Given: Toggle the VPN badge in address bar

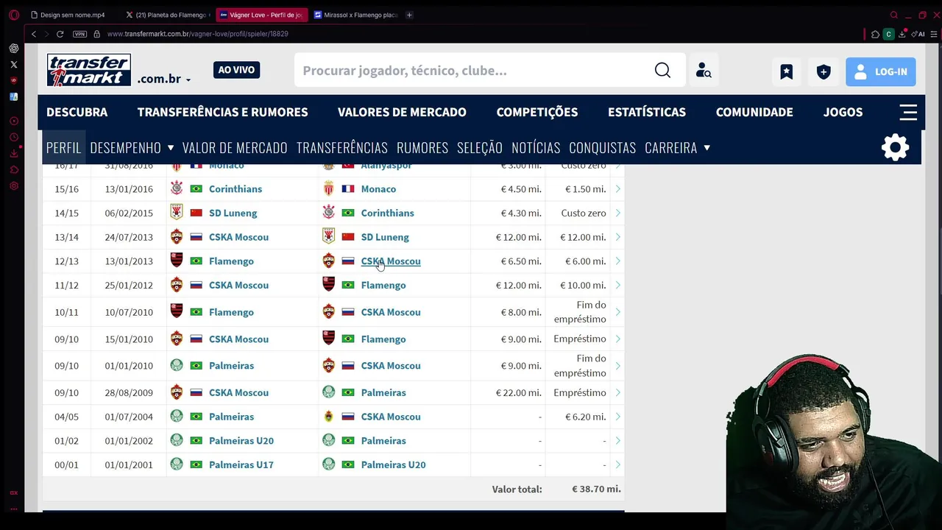Looking at the screenshot, I should [79, 34].
